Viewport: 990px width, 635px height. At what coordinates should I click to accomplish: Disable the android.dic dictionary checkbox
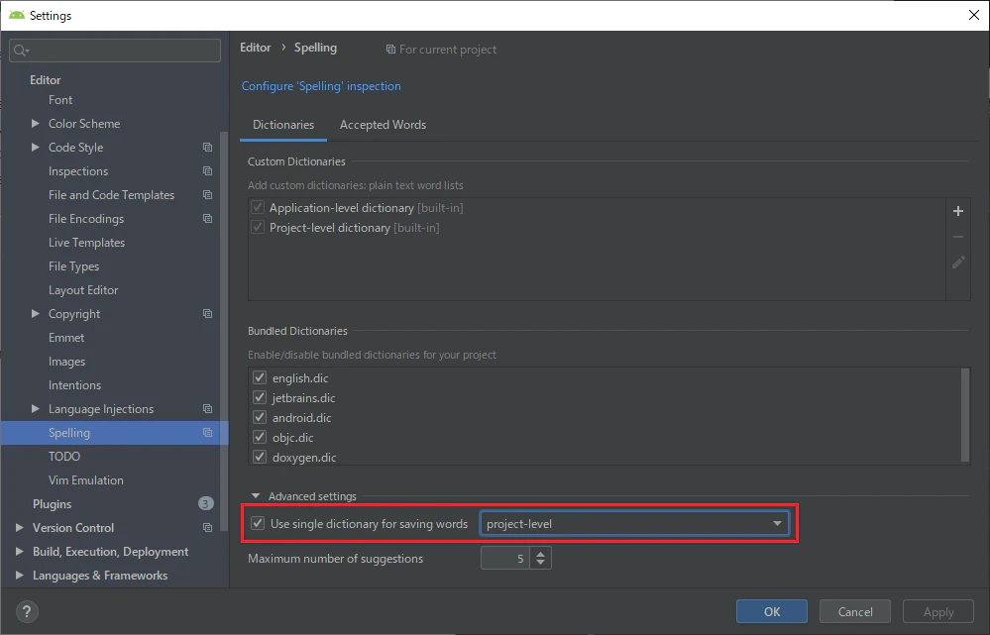point(260,417)
